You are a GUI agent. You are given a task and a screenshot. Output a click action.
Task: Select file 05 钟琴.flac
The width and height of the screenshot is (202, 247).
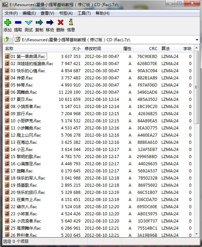[x=21, y=85]
